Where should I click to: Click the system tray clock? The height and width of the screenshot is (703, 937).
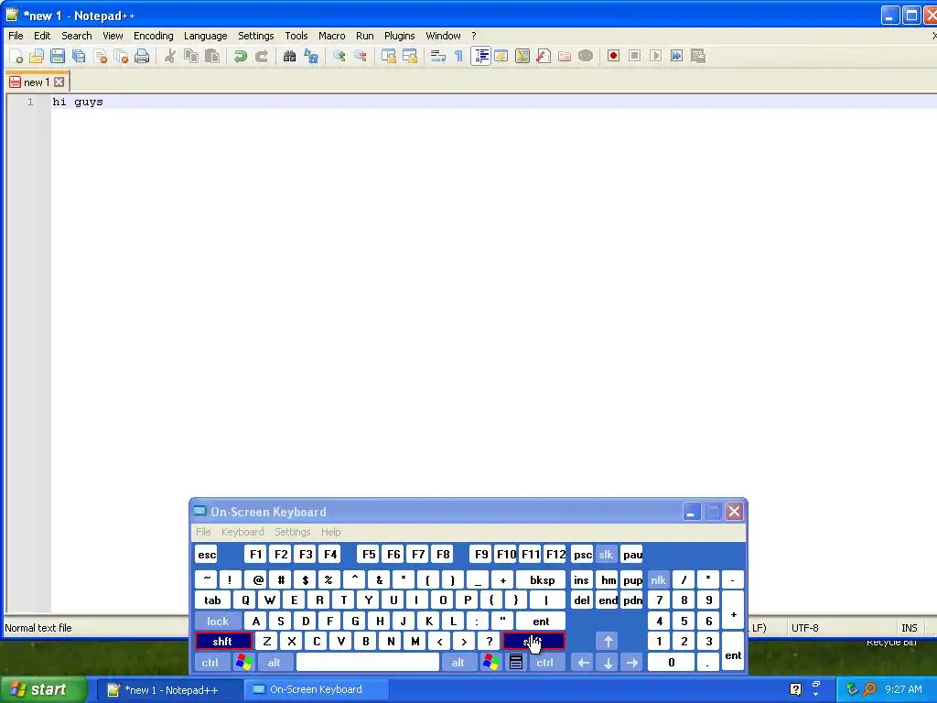[x=903, y=690]
